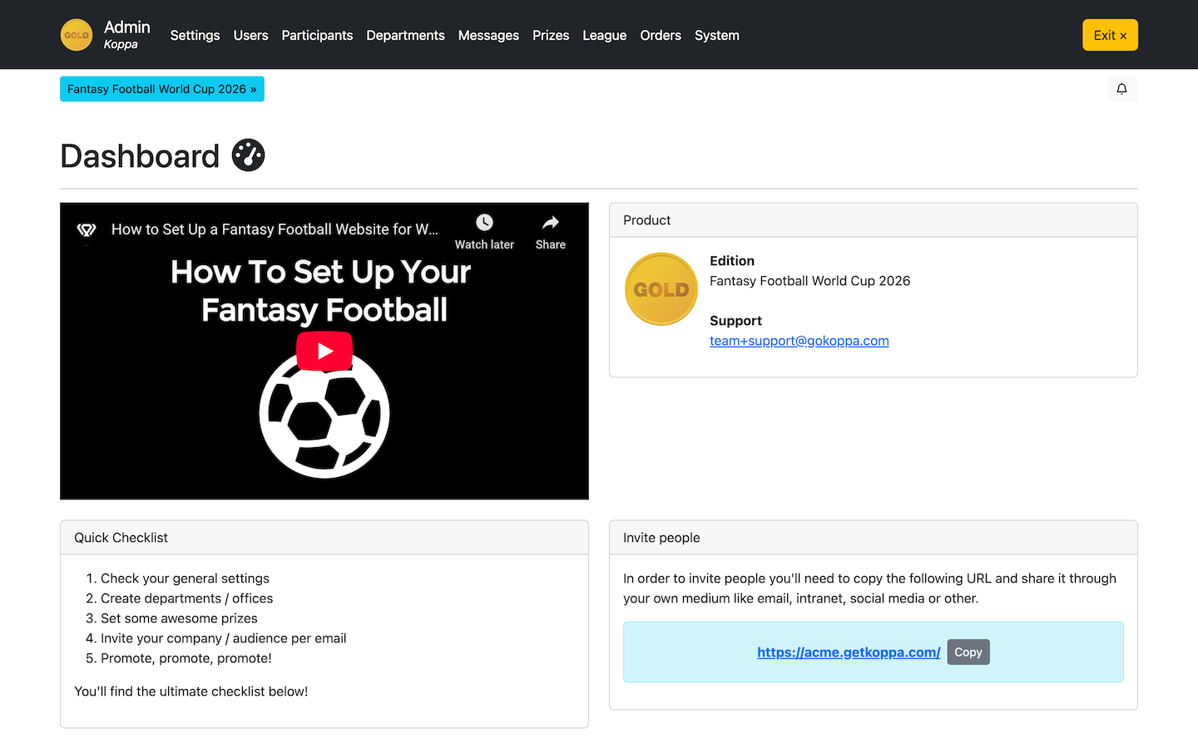This screenshot has width=1198, height=748.
Task: Click the GOLD coin logo in the navbar
Action: click(76, 34)
